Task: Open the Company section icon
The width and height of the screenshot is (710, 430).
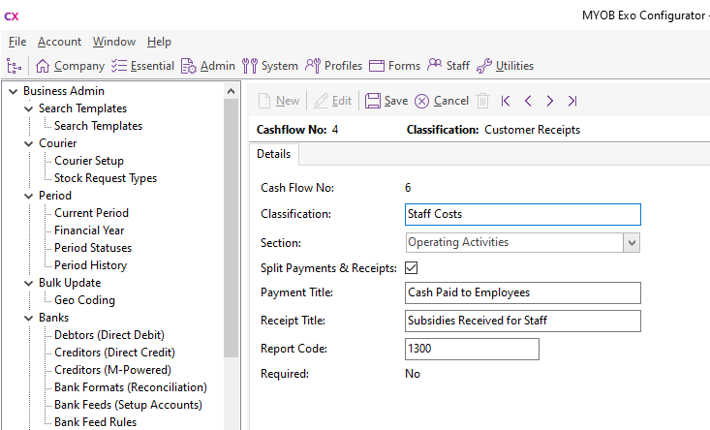Action: pyautogui.click(x=43, y=66)
